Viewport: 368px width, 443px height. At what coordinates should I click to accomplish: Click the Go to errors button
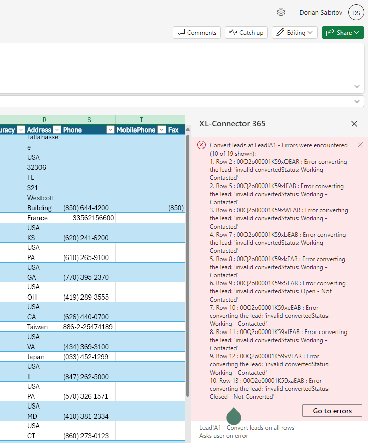pyautogui.click(x=332, y=411)
